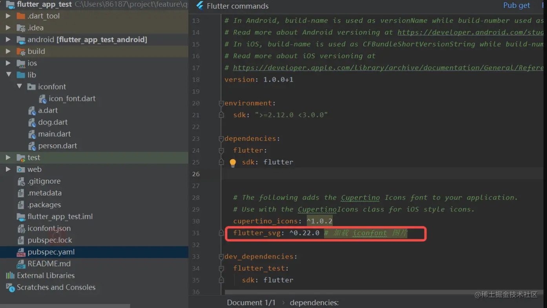
Task: Expand the web folder arrow
Action: coord(8,169)
